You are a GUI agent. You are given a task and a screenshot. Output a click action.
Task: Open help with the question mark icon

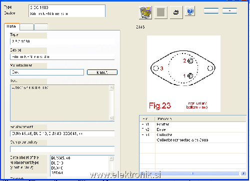190,11
